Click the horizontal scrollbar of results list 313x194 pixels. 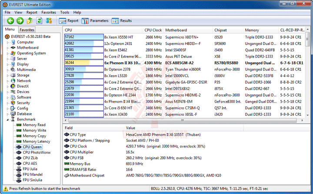point(182,120)
